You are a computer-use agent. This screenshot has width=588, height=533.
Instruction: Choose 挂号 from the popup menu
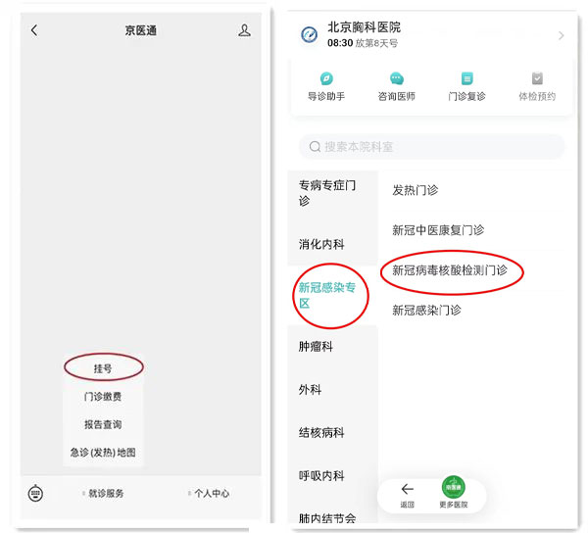(x=103, y=368)
